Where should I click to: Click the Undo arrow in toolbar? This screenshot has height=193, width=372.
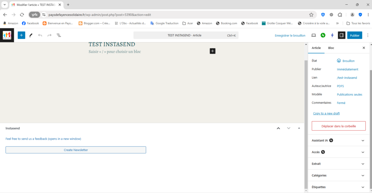tap(40, 35)
